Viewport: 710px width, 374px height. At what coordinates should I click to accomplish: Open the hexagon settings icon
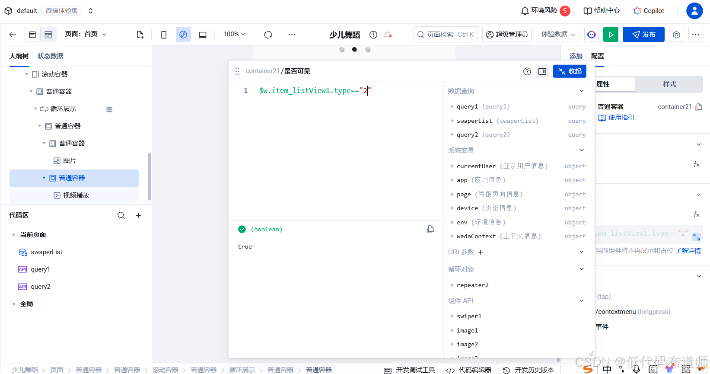(676, 35)
